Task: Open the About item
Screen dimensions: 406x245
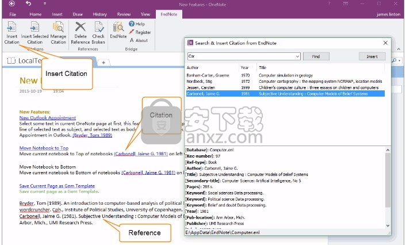Action: click(x=139, y=40)
